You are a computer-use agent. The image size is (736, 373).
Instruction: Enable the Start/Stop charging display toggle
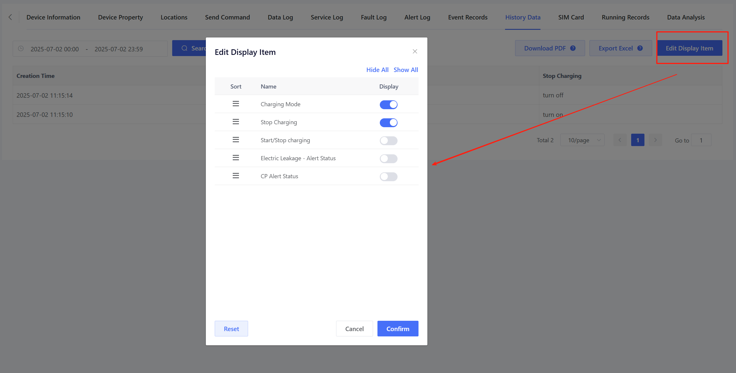click(x=388, y=140)
